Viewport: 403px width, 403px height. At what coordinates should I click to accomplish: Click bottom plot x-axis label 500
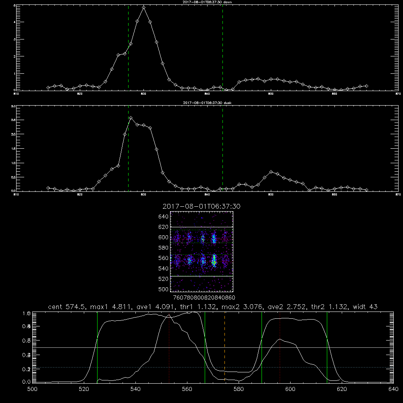click(32, 389)
